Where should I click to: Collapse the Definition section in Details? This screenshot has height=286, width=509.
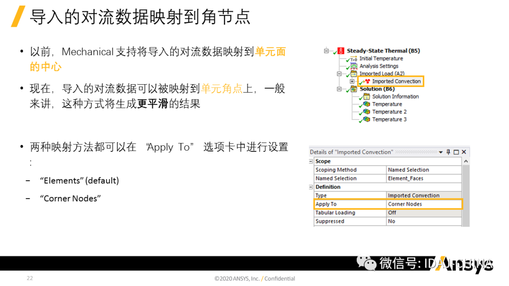pos(311,187)
